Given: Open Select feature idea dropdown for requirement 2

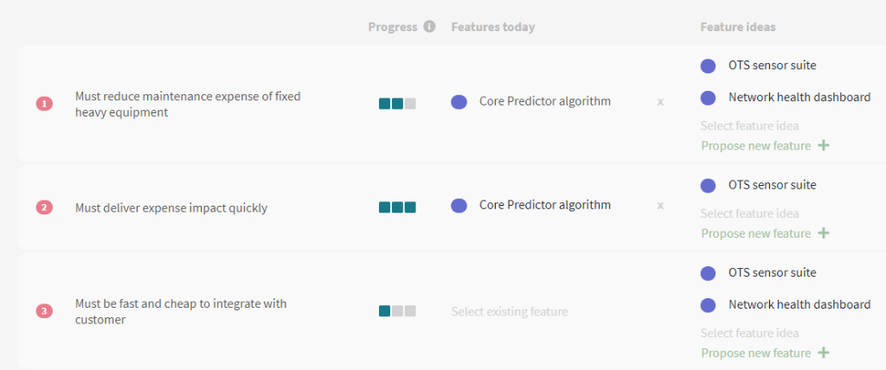Looking at the screenshot, I should coord(750,214).
